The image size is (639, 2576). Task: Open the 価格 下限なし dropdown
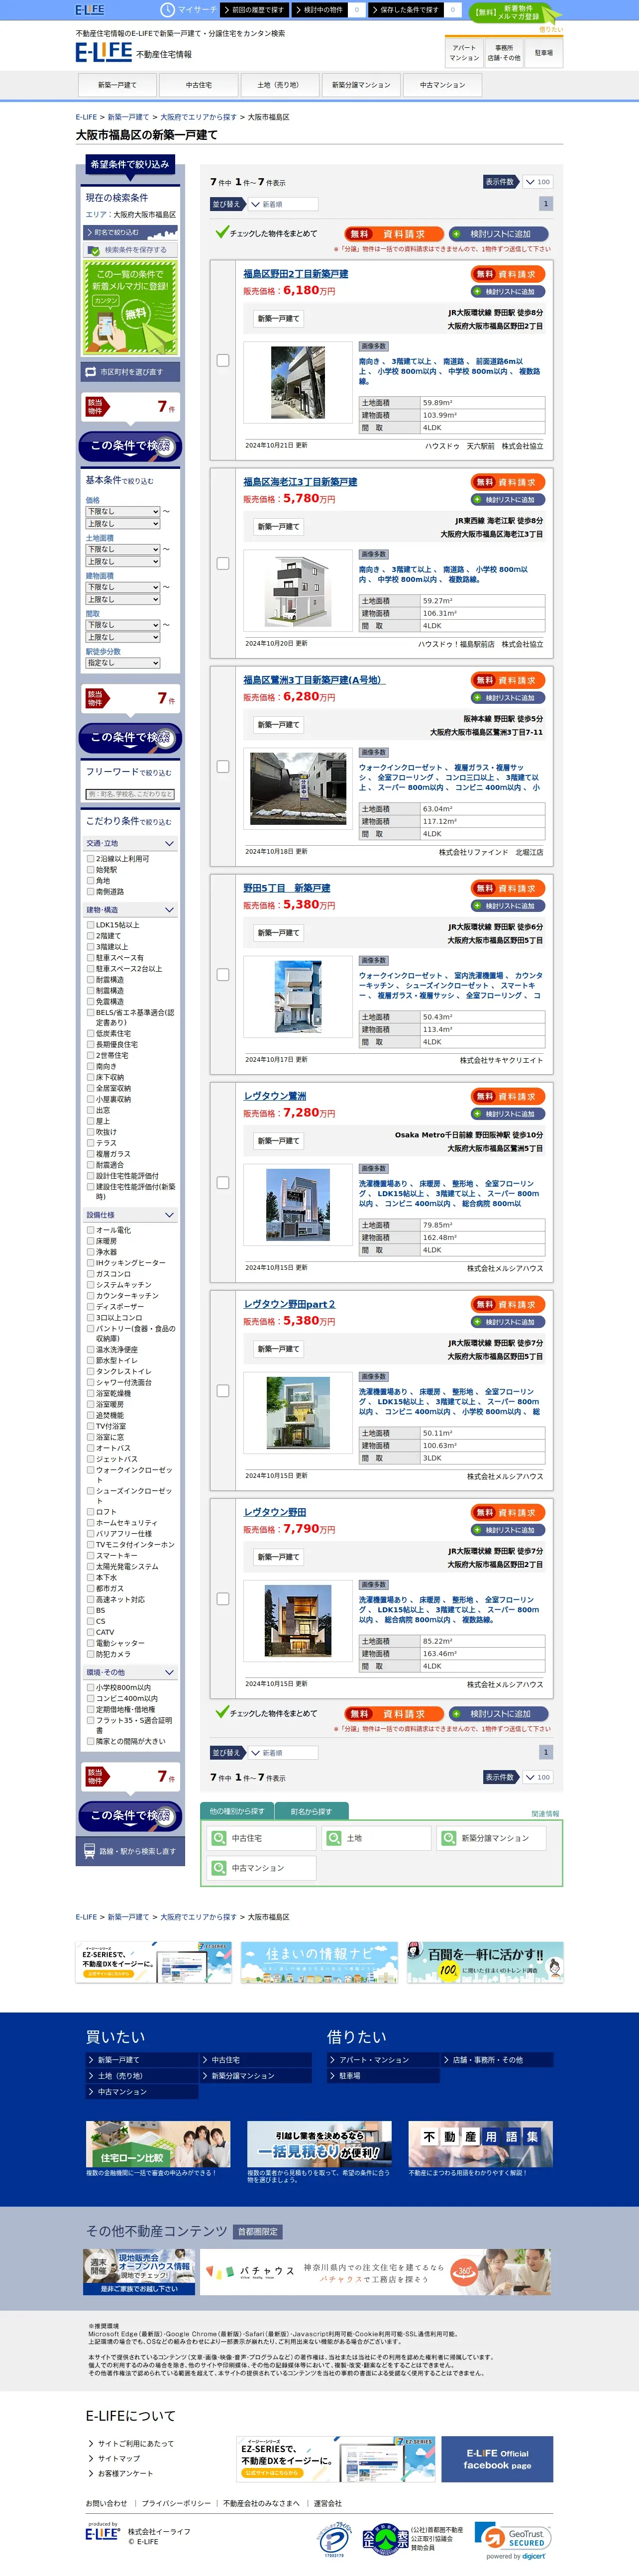(x=123, y=511)
